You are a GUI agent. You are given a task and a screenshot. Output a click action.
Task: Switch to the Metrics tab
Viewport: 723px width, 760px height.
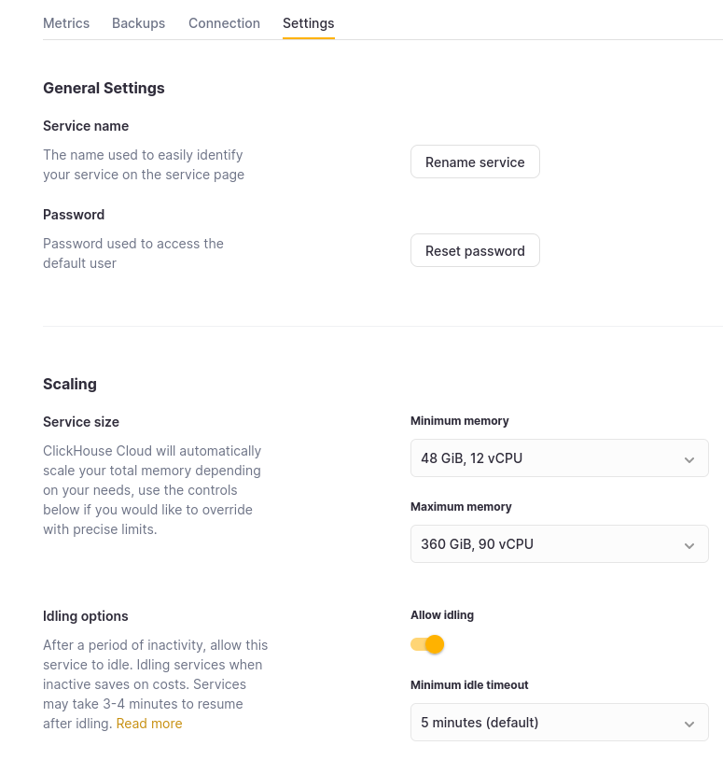click(66, 22)
